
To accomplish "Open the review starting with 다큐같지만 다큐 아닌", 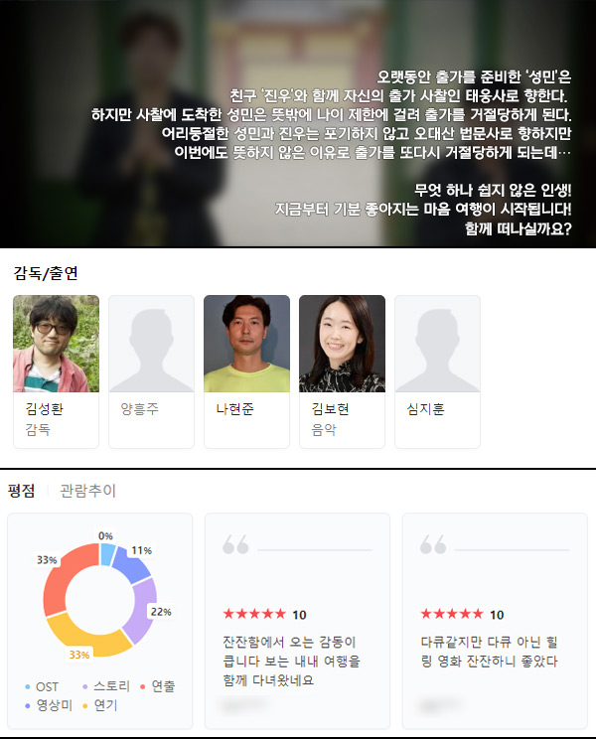I will pyautogui.click(x=495, y=621).
